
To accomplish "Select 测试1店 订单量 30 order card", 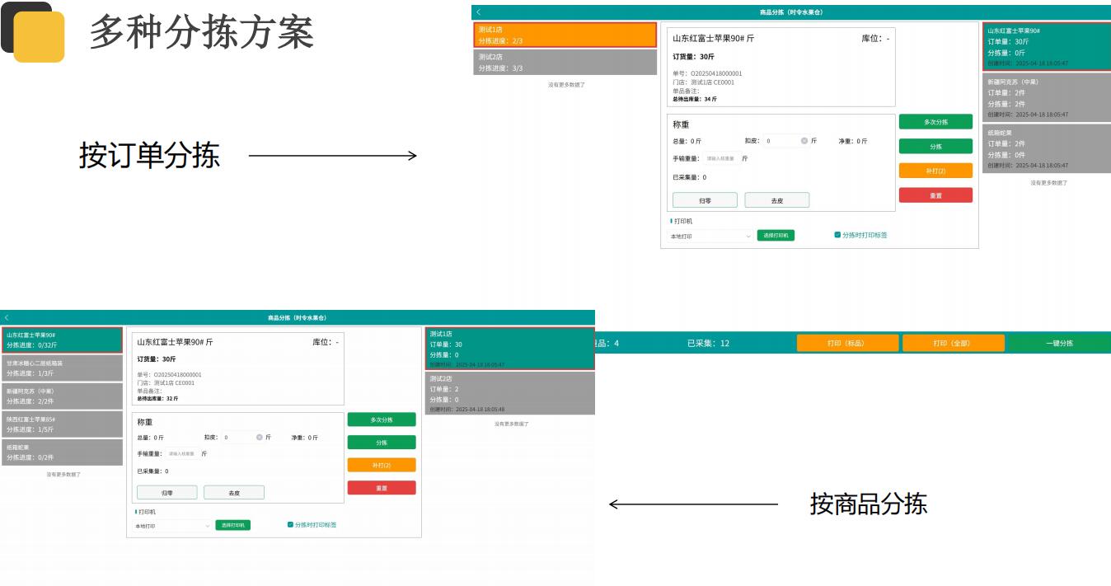I will (x=509, y=349).
